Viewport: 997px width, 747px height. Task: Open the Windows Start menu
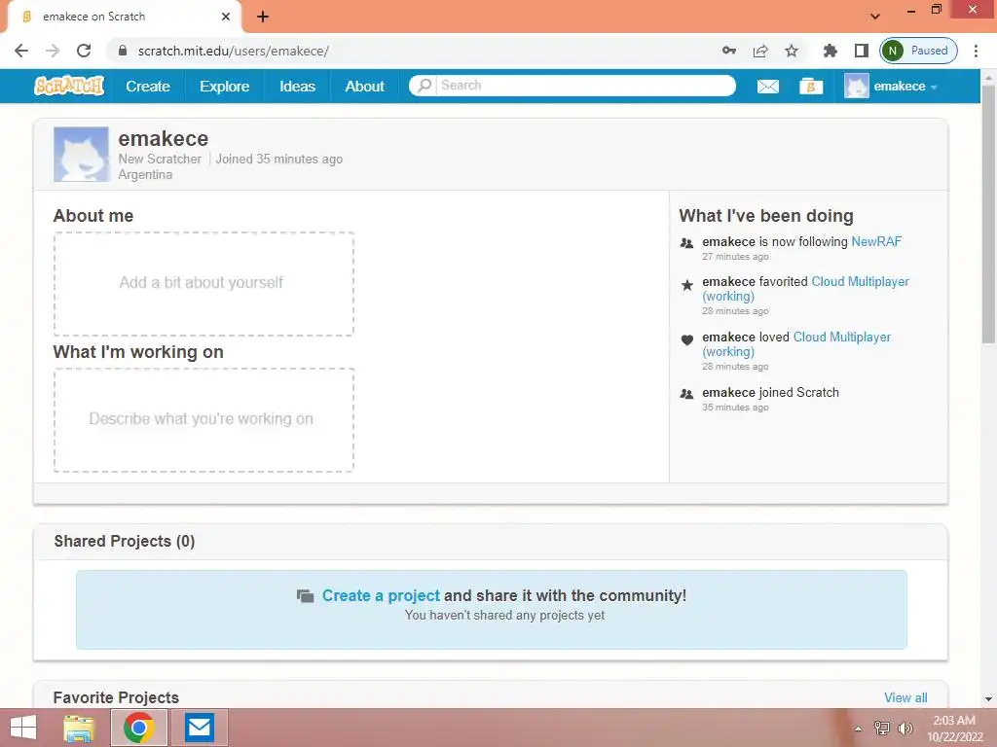point(23,728)
